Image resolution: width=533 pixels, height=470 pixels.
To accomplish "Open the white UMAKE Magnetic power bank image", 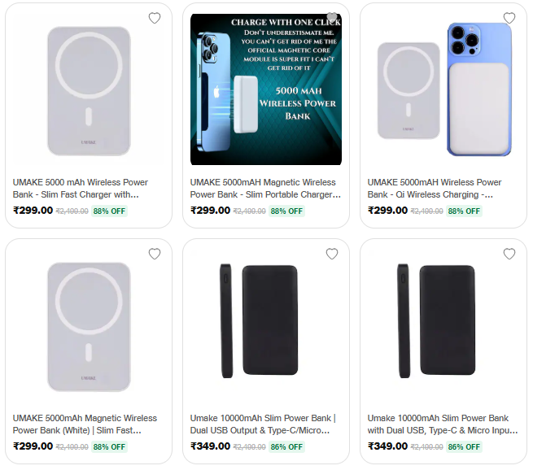I will tap(89, 325).
